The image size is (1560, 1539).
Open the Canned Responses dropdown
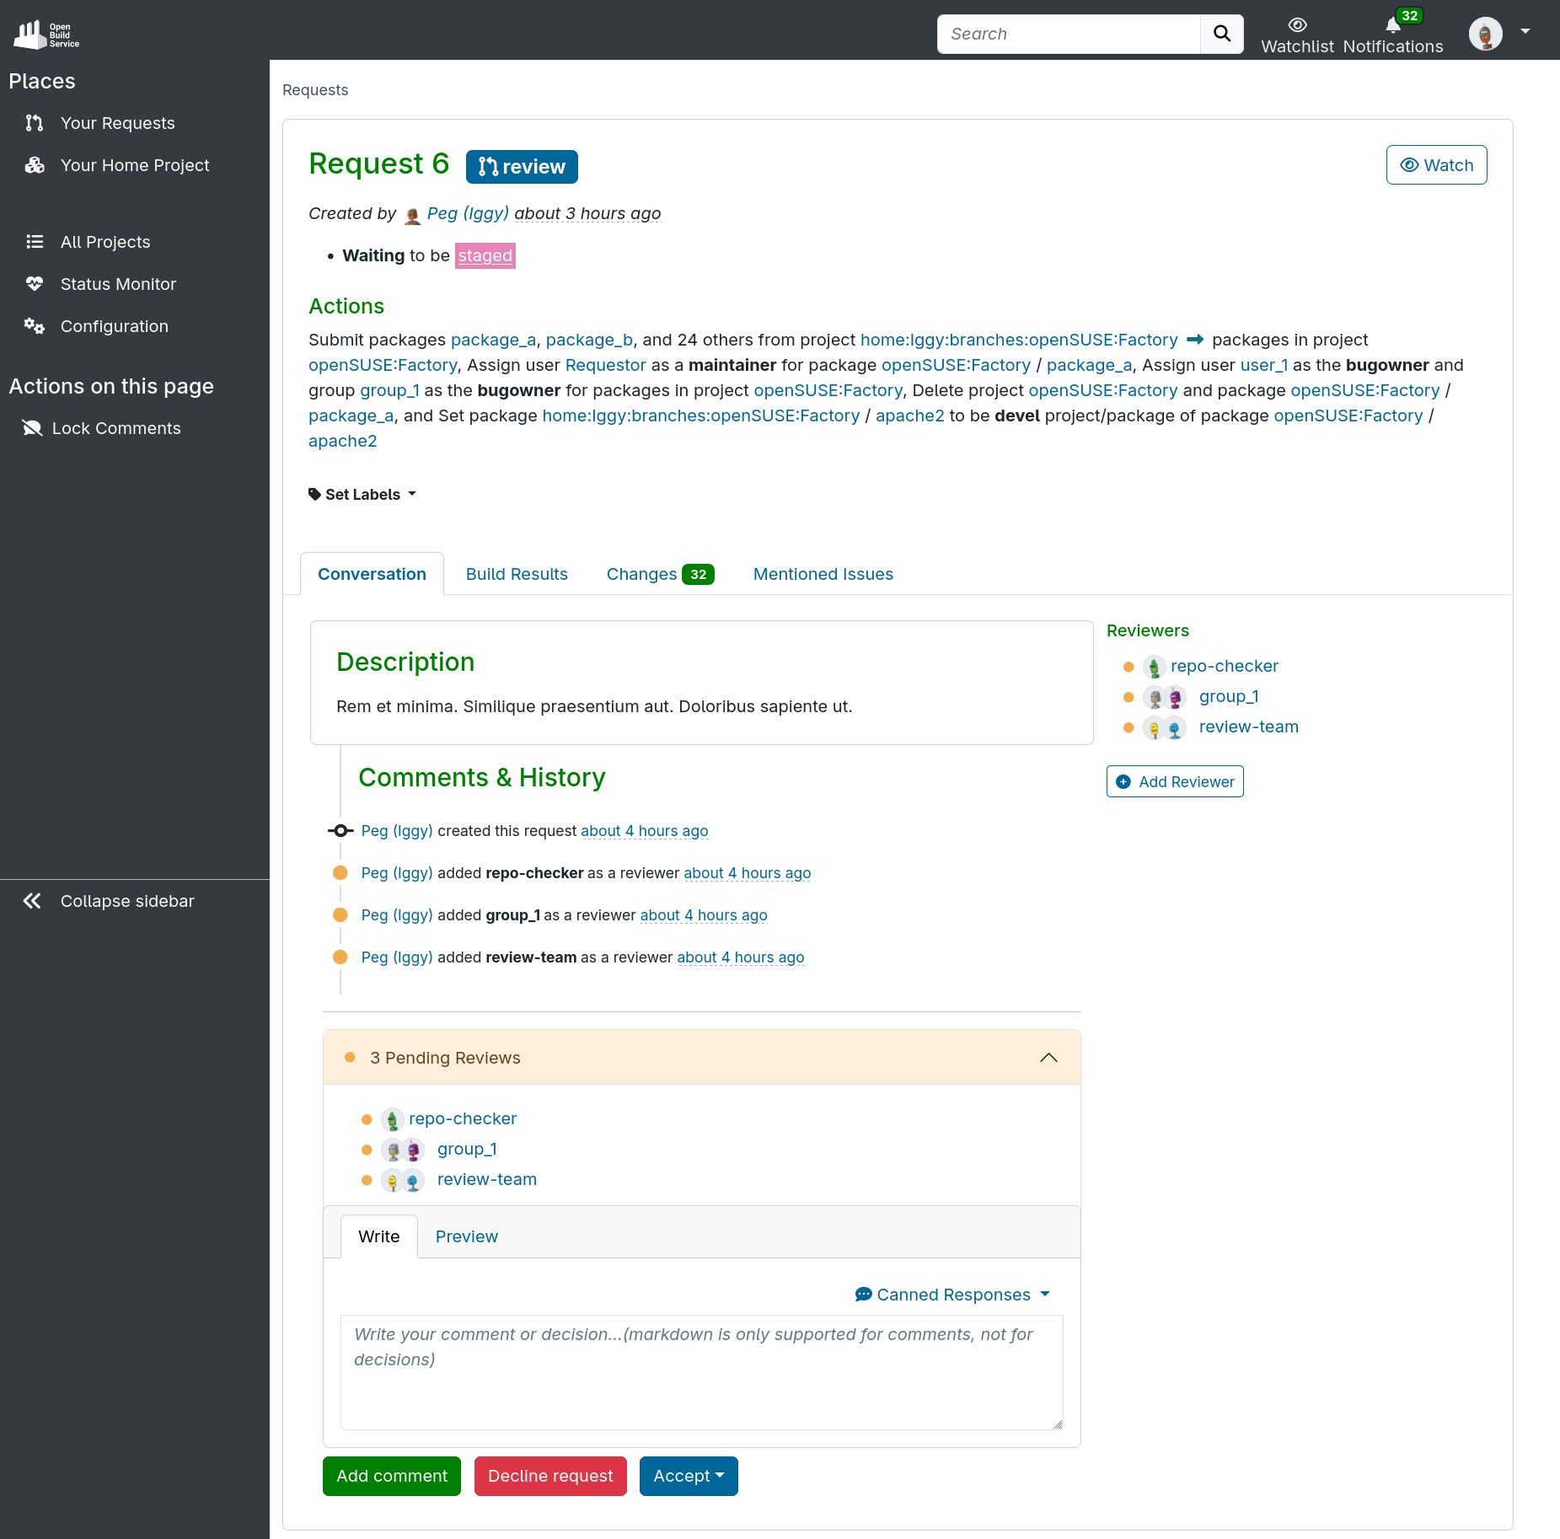[x=952, y=1295]
